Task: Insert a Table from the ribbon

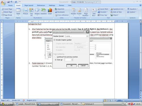Action: pos(18,12)
